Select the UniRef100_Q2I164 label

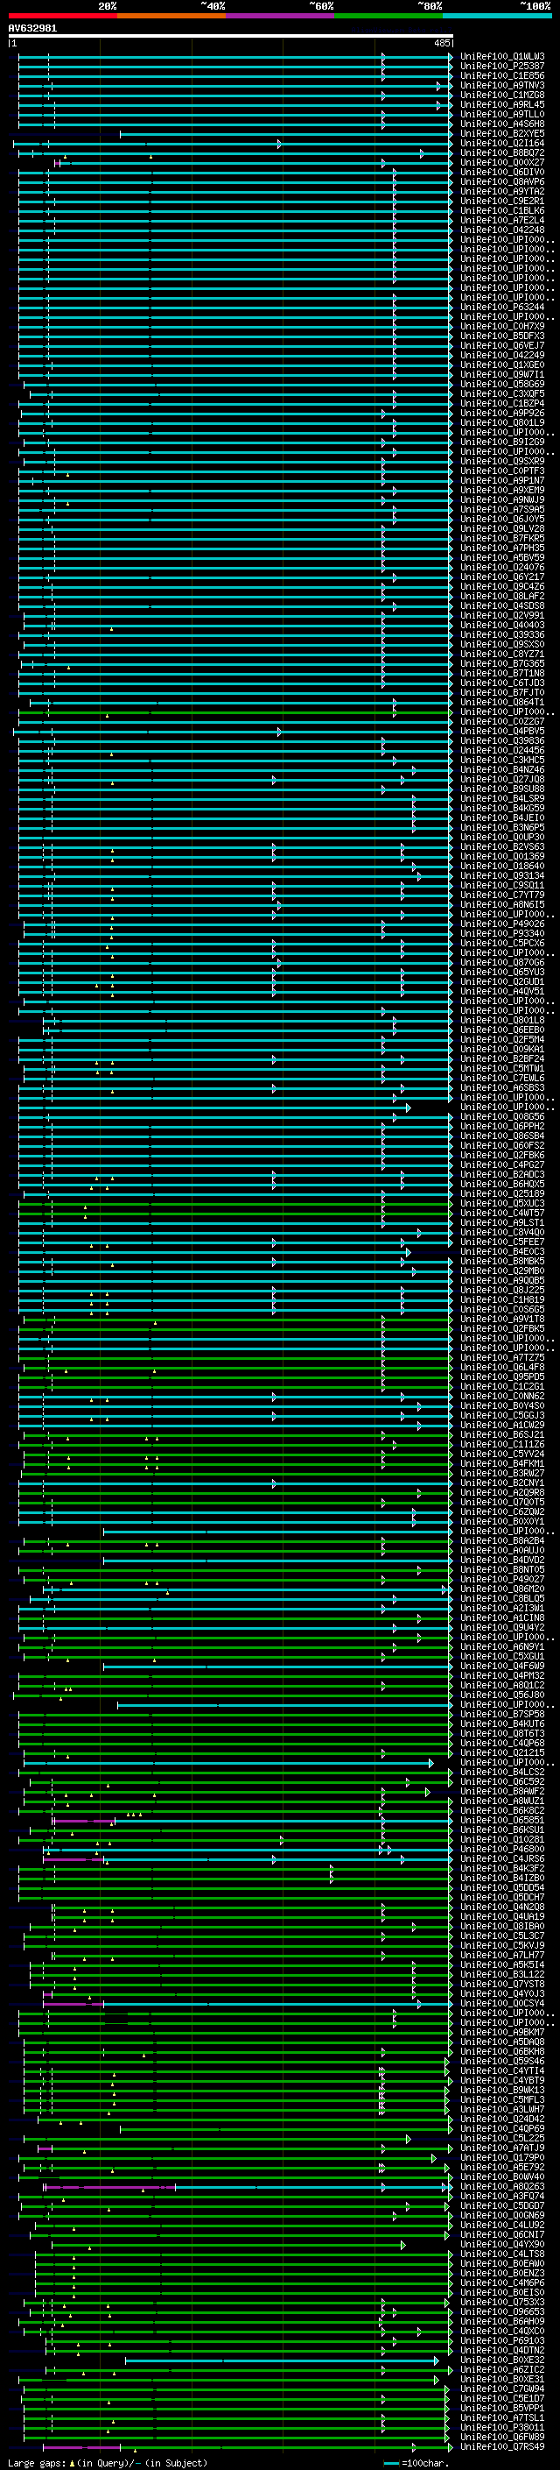pyautogui.click(x=502, y=143)
